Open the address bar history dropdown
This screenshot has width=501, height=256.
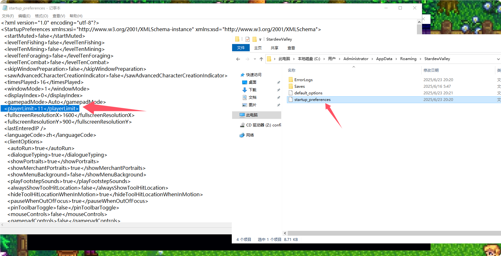498,59
